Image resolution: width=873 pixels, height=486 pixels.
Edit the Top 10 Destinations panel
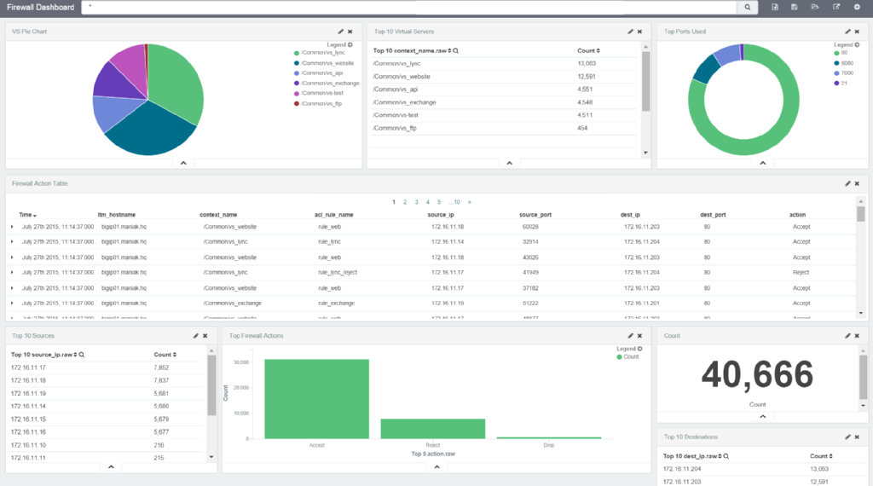pyautogui.click(x=847, y=437)
